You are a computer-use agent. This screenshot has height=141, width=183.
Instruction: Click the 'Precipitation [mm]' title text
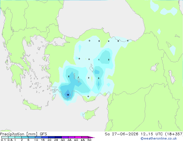19,134
